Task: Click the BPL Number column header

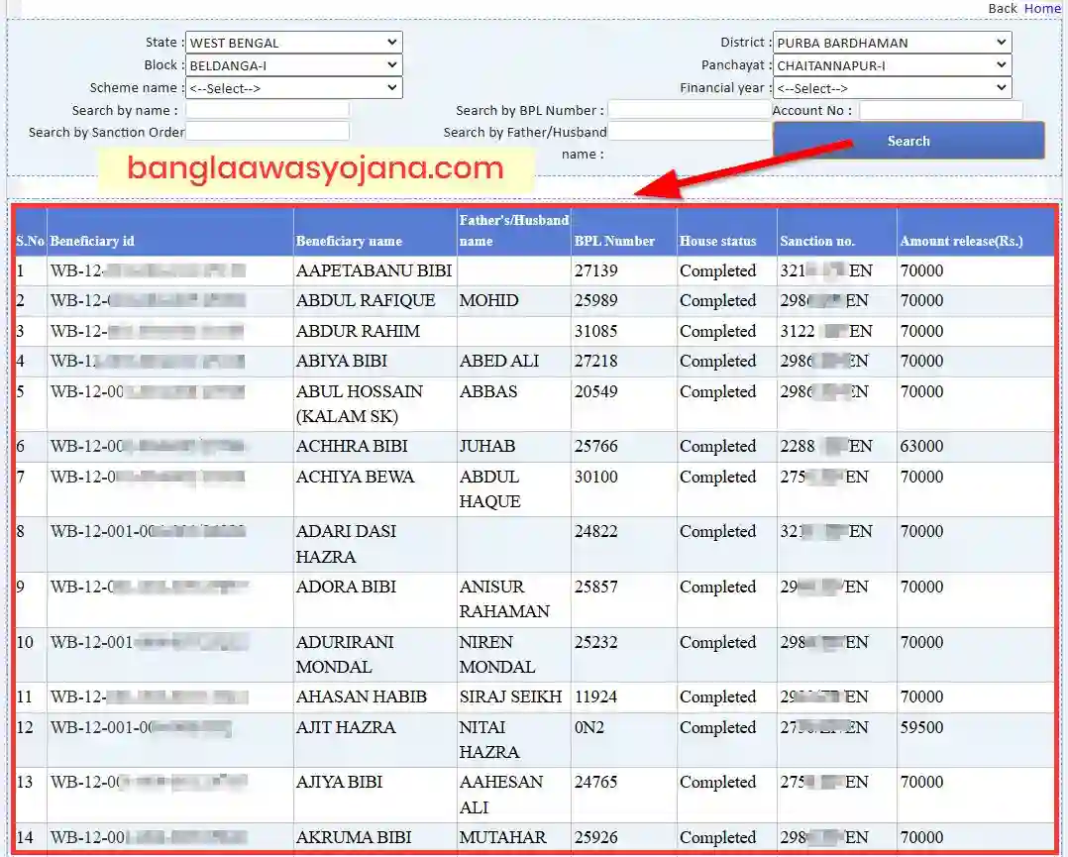Action: [x=614, y=241]
